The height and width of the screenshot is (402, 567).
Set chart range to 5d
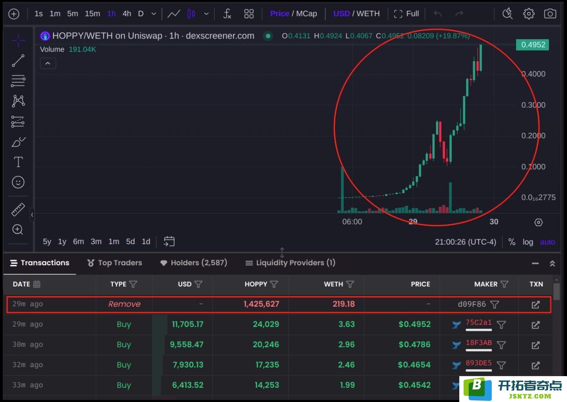tap(131, 242)
